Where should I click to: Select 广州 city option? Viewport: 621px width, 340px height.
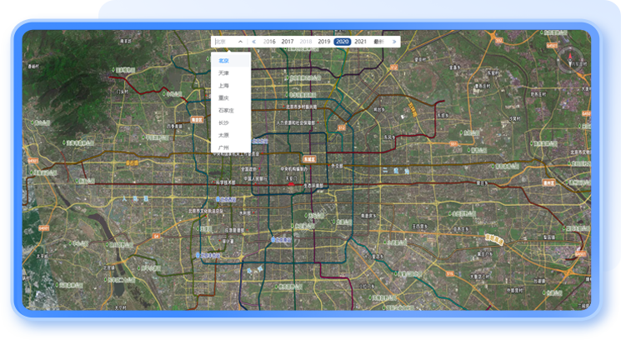[x=223, y=147]
